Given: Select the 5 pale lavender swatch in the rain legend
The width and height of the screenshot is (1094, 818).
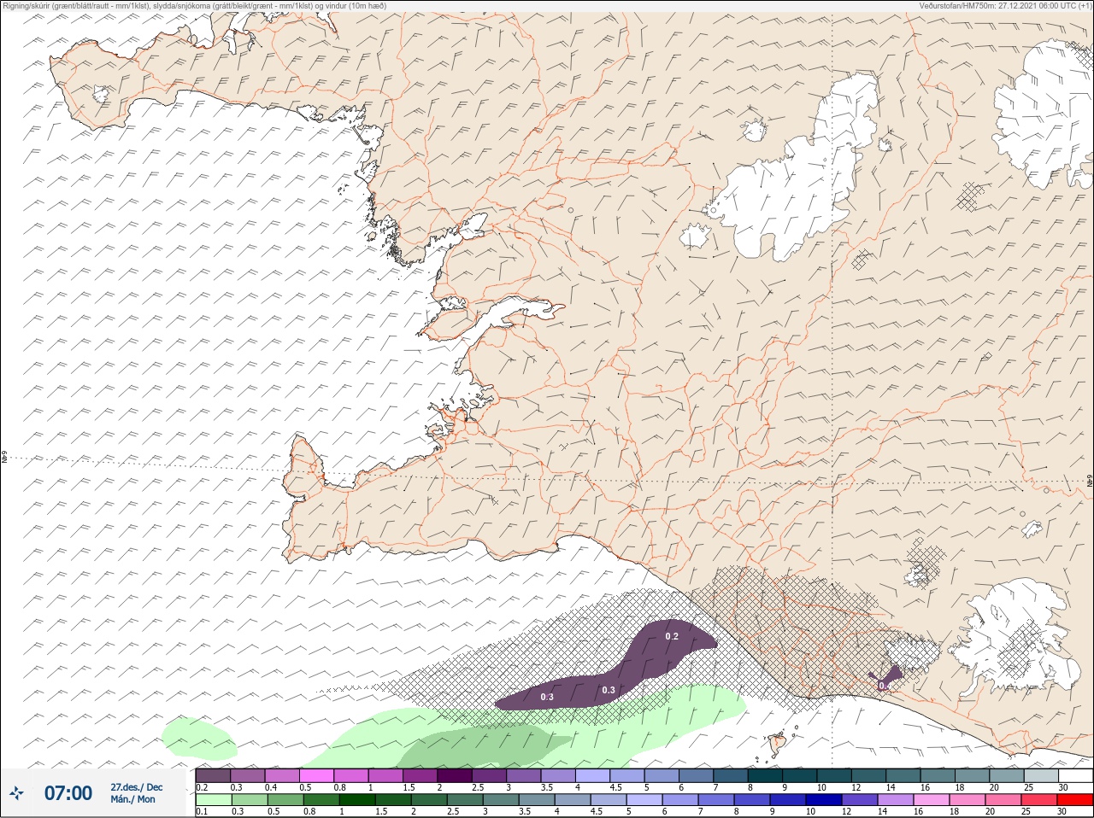Looking at the screenshot, I should pyautogui.click(x=644, y=799).
